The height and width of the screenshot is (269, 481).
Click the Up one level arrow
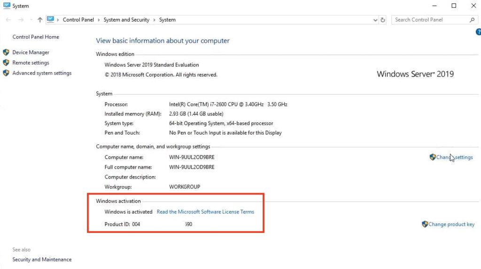coord(40,20)
